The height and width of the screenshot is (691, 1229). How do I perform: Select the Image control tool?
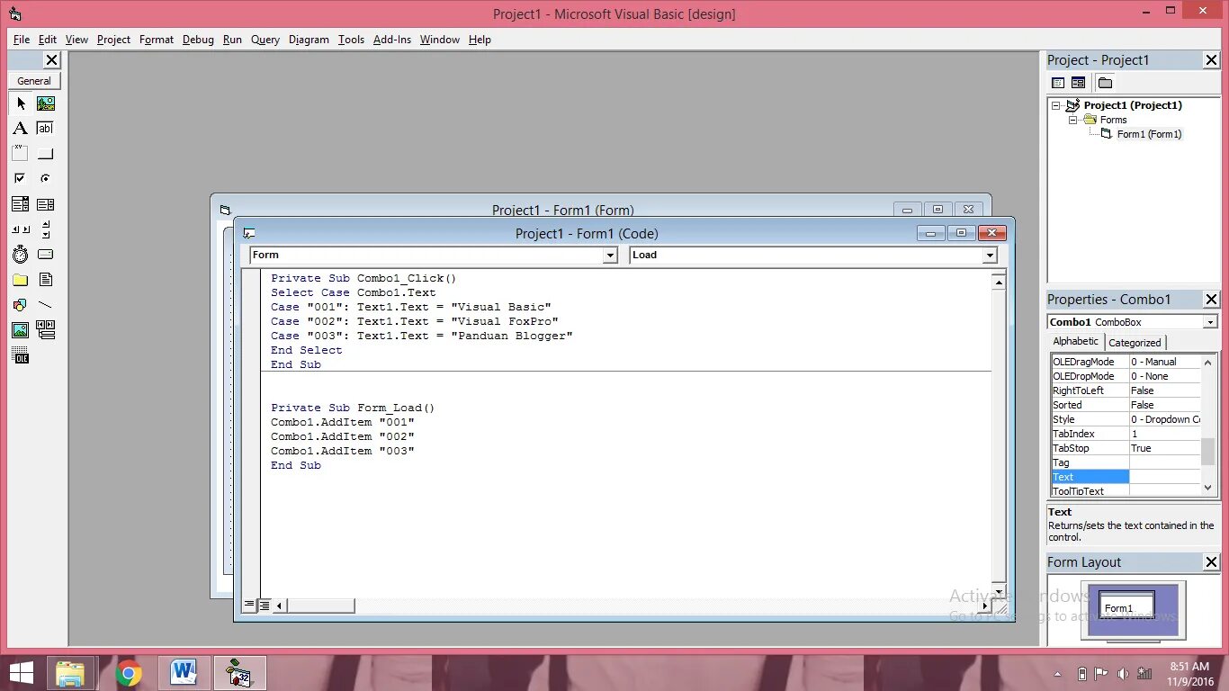(x=21, y=330)
